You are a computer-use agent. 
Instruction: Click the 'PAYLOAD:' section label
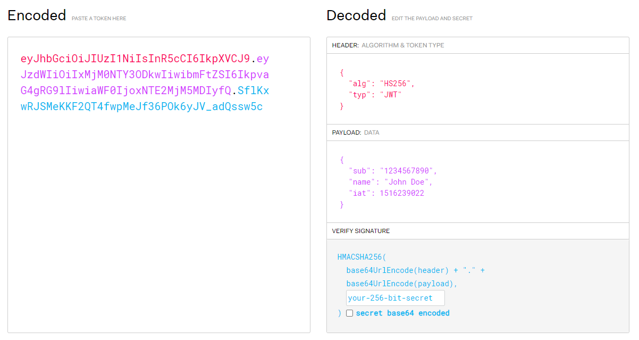coord(347,132)
